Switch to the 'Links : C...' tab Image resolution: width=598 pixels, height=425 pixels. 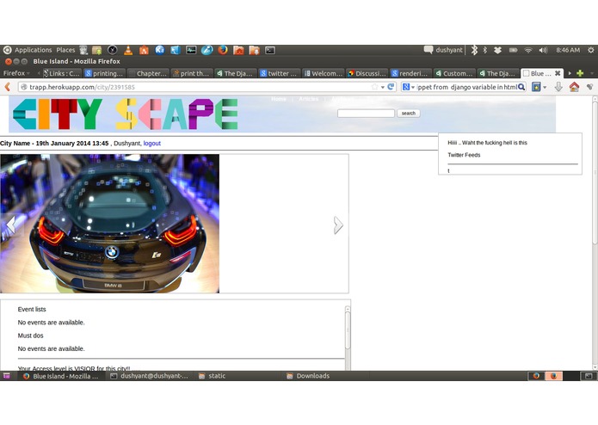(x=61, y=73)
